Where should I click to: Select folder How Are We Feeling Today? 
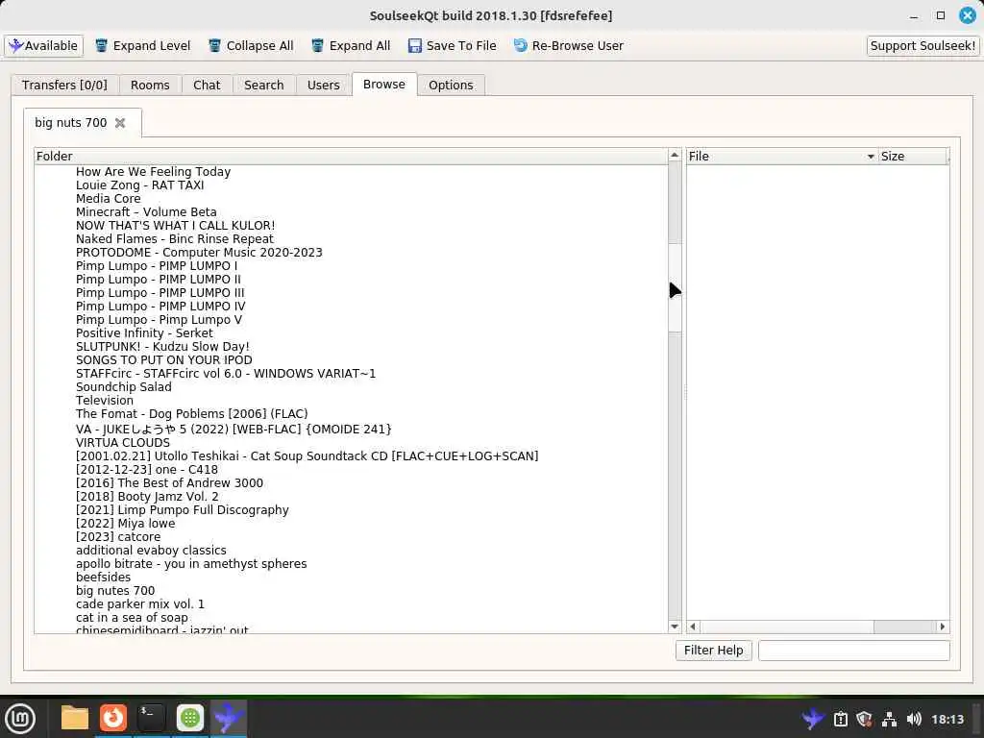(153, 172)
